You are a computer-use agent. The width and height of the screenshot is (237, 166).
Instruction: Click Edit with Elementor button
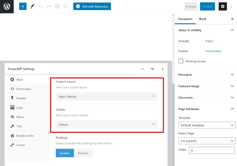[92, 7]
